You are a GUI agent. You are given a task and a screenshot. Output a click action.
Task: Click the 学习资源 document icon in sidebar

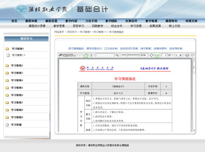[7, 125]
